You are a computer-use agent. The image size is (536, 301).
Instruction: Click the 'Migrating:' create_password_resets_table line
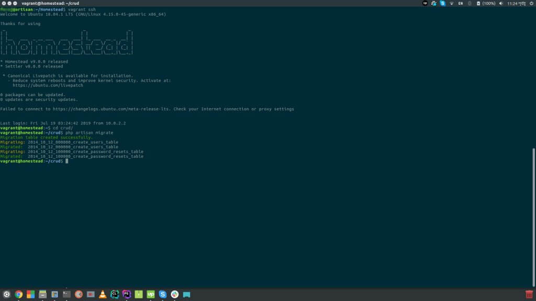tap(72, 152)
